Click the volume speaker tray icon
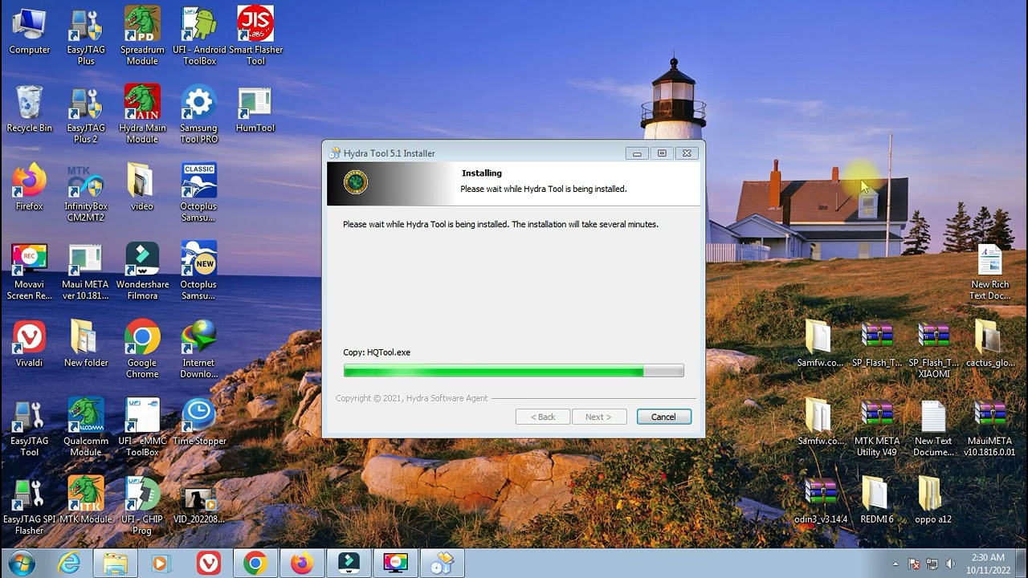This screenshot has width=1028, height=578. point(950,564)
